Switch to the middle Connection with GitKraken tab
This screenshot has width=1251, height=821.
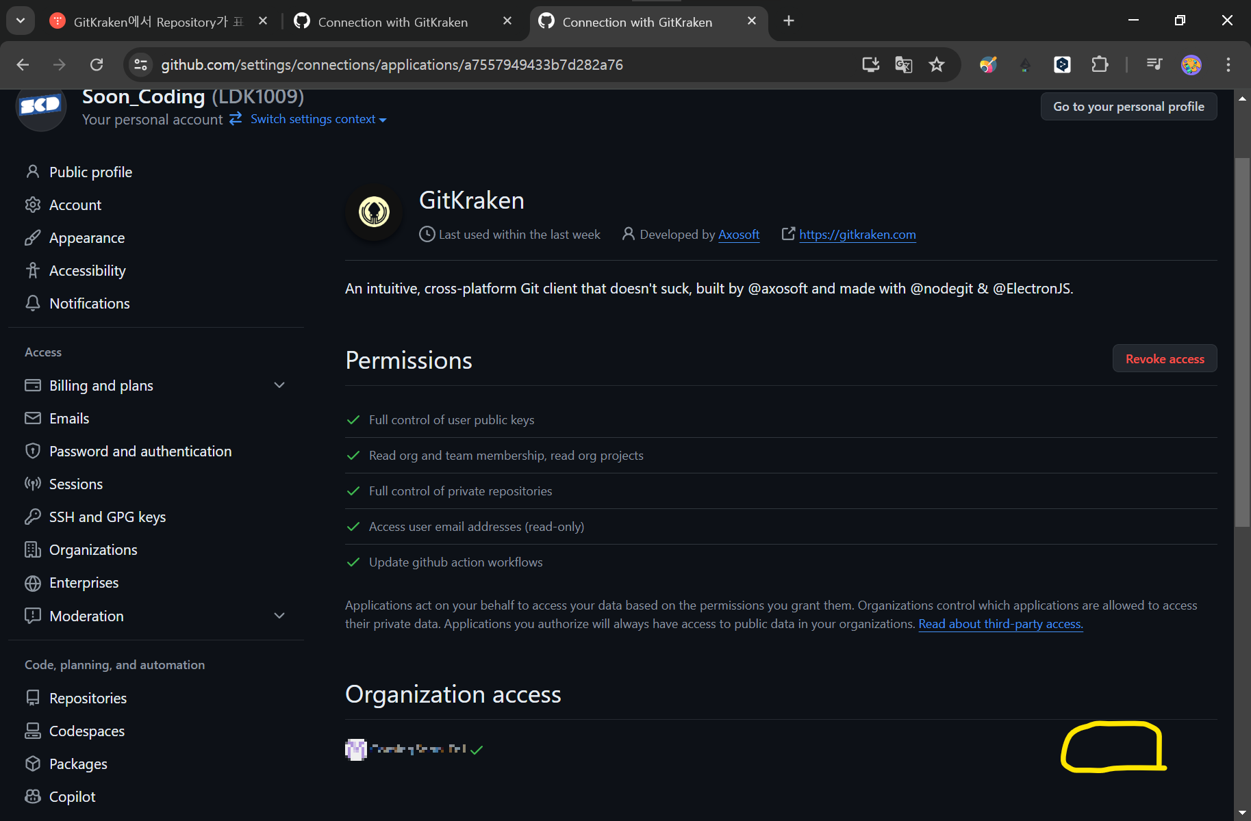[x=392, y=22]
